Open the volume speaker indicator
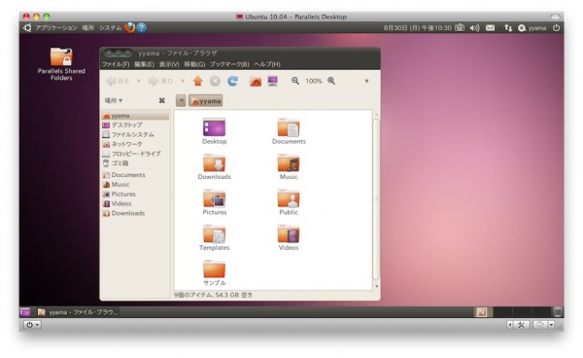Screen dimensions: 583x358 (x=474, y=28)
